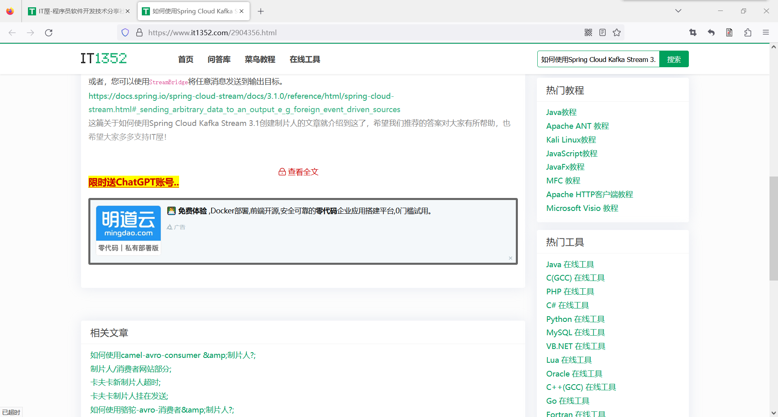This screenshot has width=778, height=417.
Task: Open related article 卡夫卡制片人挂在发送
Action: click(x=129, y=396)
